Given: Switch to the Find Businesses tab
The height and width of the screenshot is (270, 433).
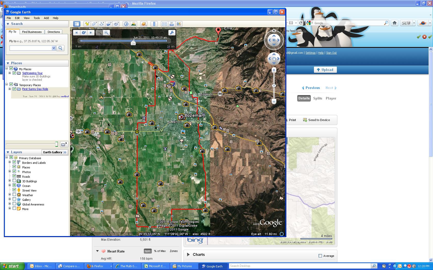Looking at the screenshot, I should 32,32.
